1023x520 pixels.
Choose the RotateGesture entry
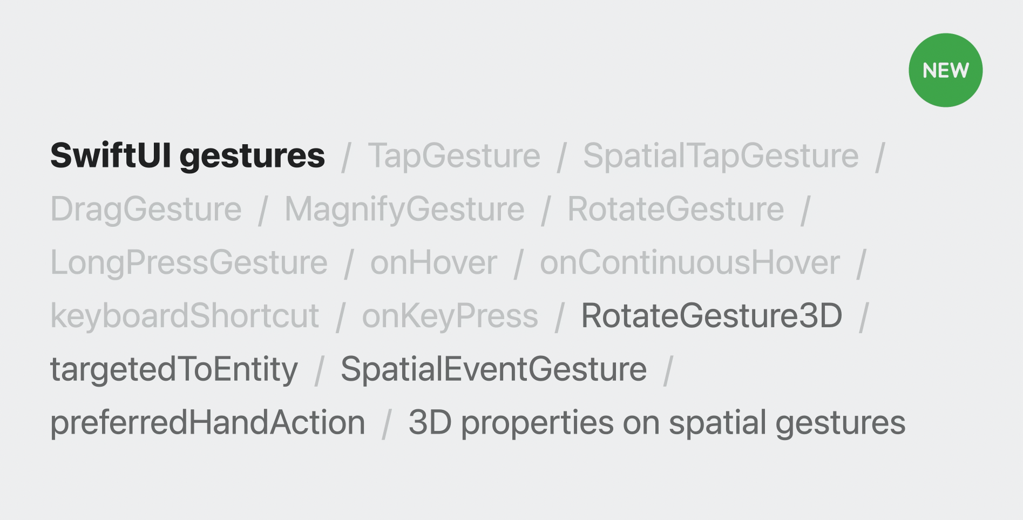pyautogui.click(x=675, y=210)
